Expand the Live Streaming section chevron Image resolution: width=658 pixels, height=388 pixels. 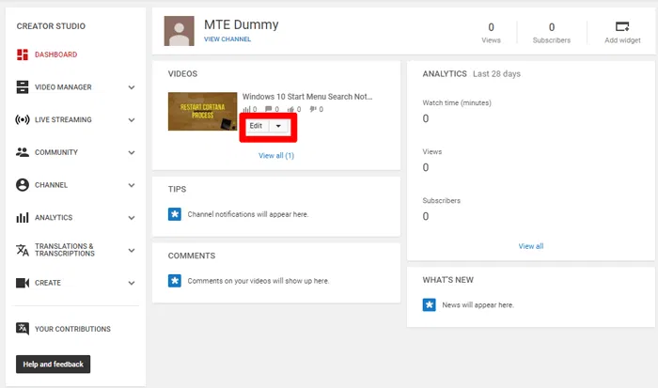tap(132, 120)
